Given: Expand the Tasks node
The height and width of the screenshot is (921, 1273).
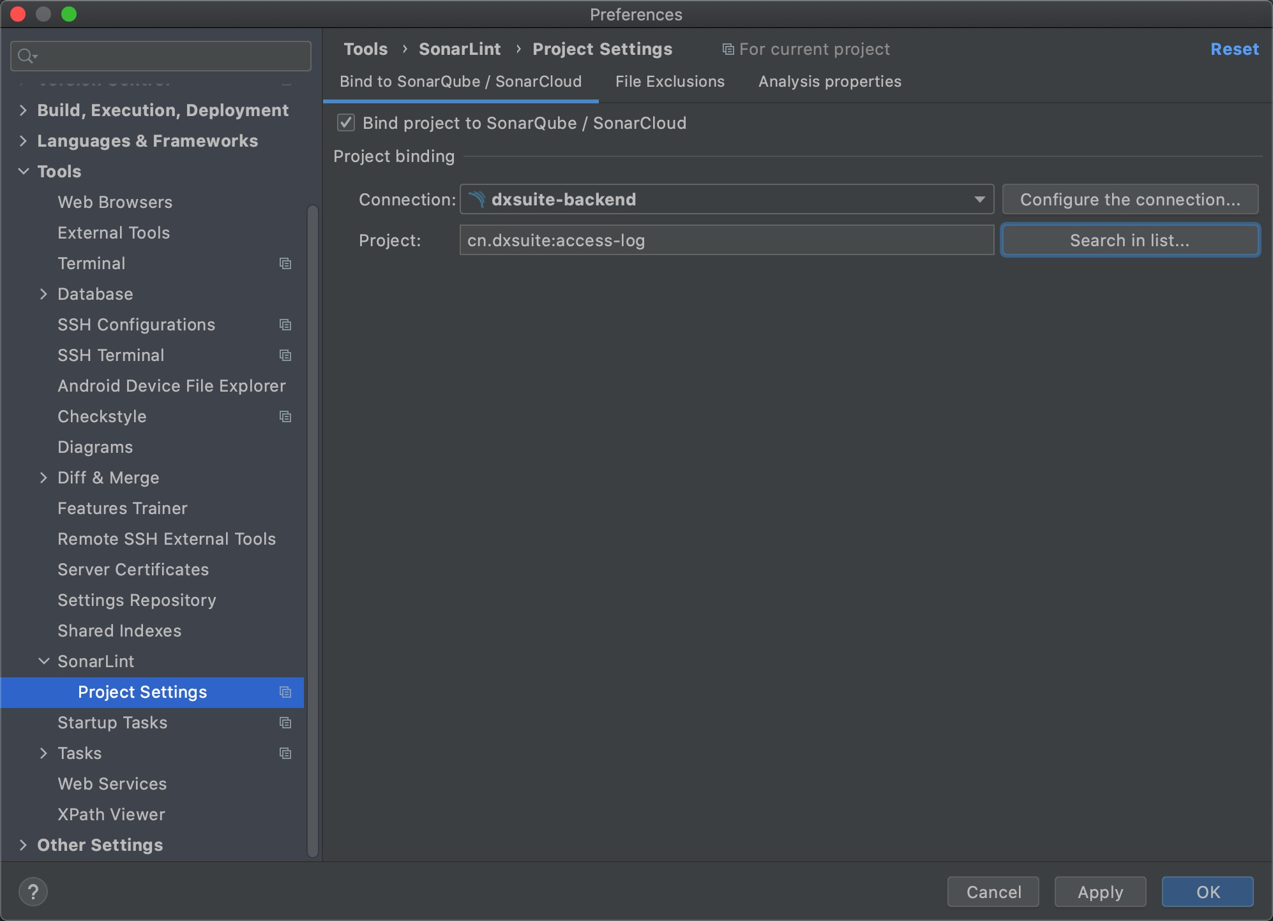Looking at the screenshot, I should 43,753.
